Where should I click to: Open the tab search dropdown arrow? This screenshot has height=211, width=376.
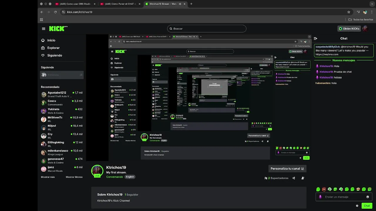(x=372, y=4)
